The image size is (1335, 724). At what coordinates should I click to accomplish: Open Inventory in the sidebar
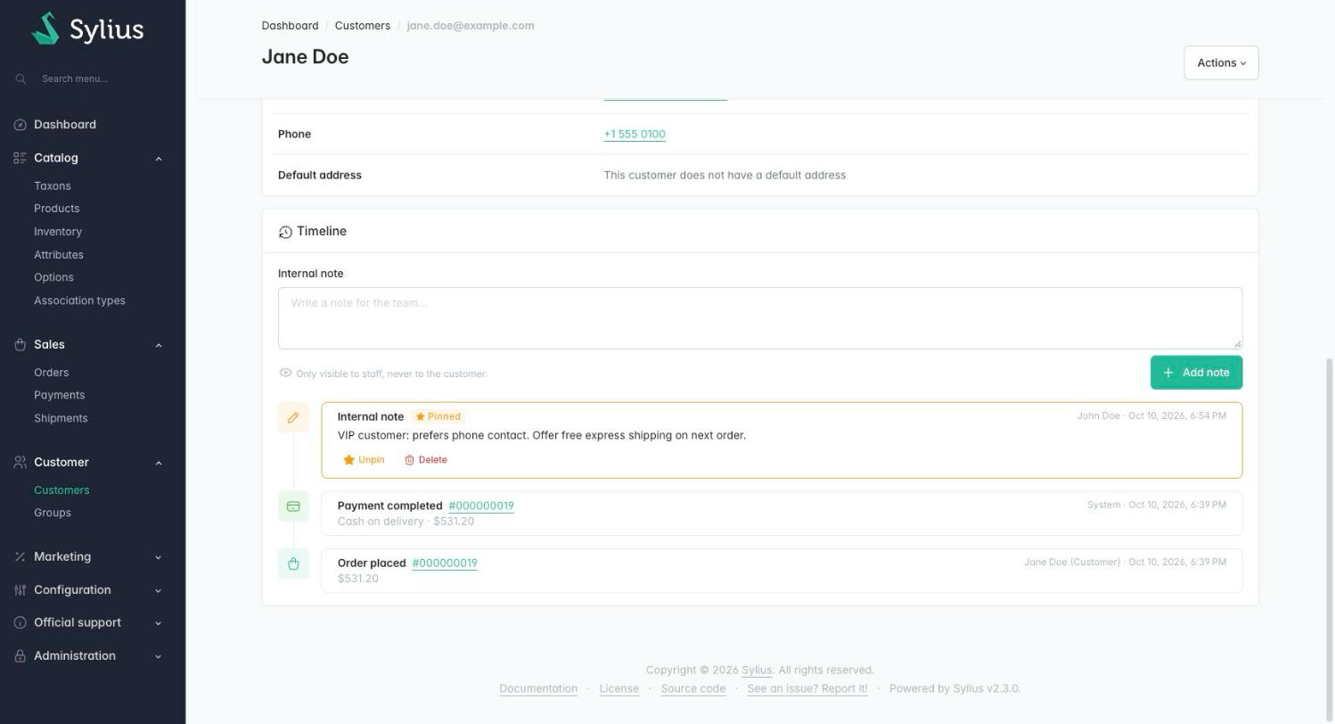click(x=58, y=232)
